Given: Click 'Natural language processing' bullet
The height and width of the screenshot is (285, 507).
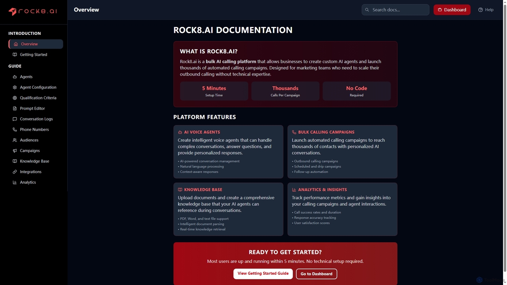Looking at the screenshot, I should tap(201, 167).
